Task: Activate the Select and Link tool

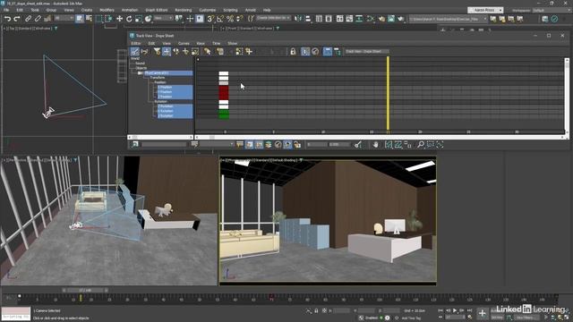Action: click(28, 19)
